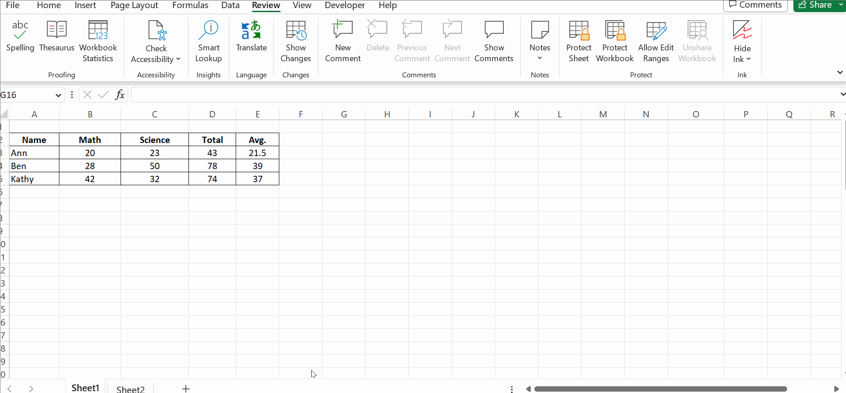Click the Check Accessibility icon

coord(157,31)
